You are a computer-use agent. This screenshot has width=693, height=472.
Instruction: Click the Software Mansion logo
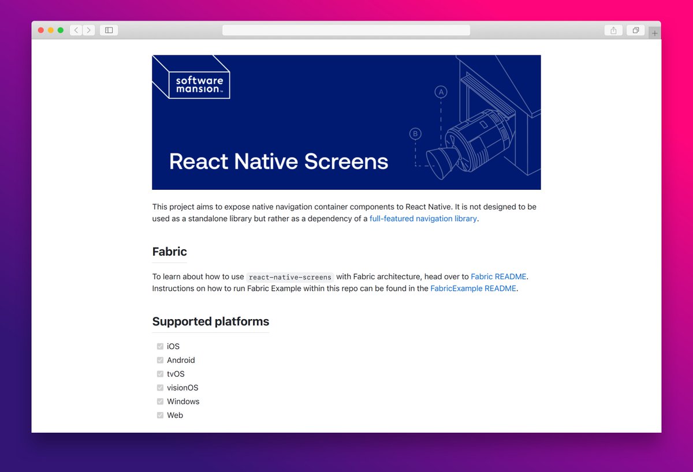(x=199, y=85)
